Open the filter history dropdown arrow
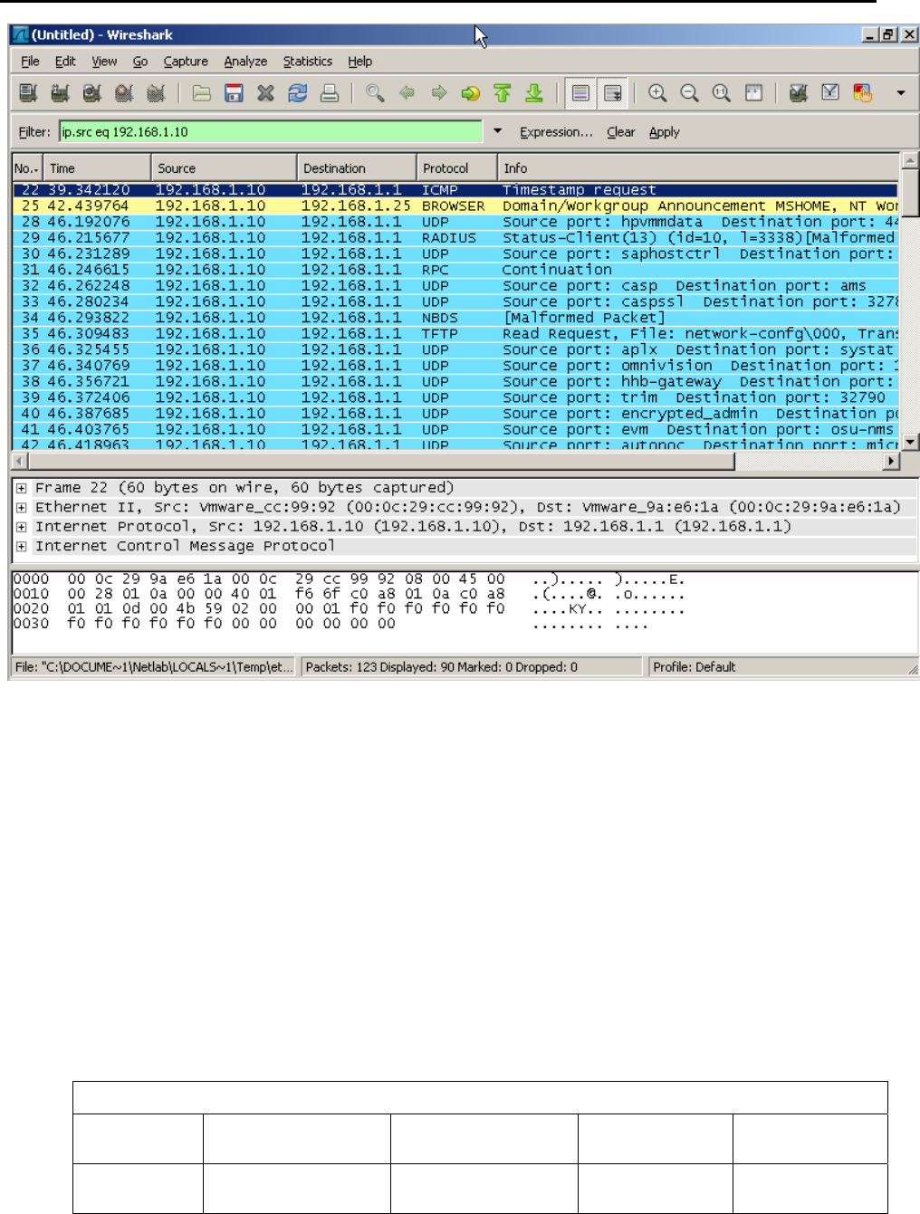Image resolution: width=920 pixels, height=1214 pixels. (x=497, y=131)
